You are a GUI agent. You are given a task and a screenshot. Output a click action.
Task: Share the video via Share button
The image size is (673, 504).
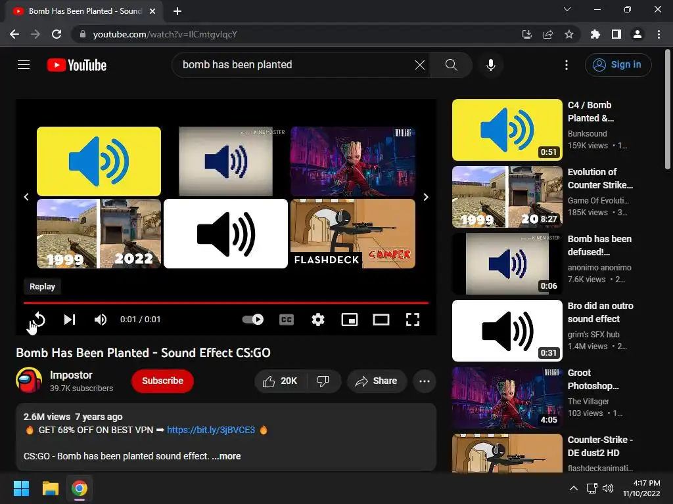tap(377, 381)
